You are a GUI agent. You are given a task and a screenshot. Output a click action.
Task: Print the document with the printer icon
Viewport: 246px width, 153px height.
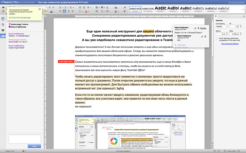[3, 8]
